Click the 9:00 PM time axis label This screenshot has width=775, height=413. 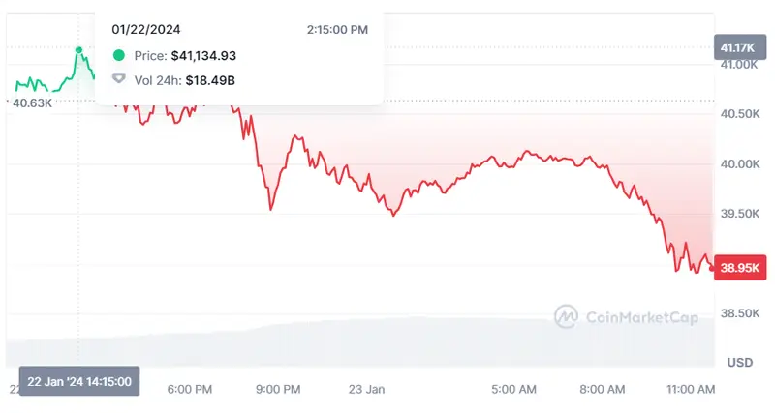277,389
